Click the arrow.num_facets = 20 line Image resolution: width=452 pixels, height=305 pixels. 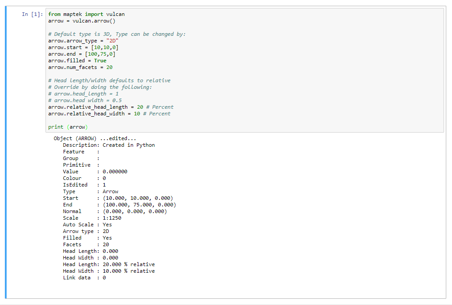coord(80,67)
